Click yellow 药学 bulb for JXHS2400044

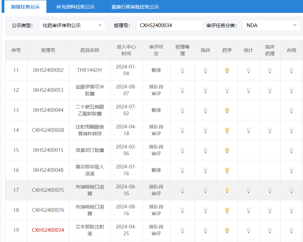pos(227,110)
